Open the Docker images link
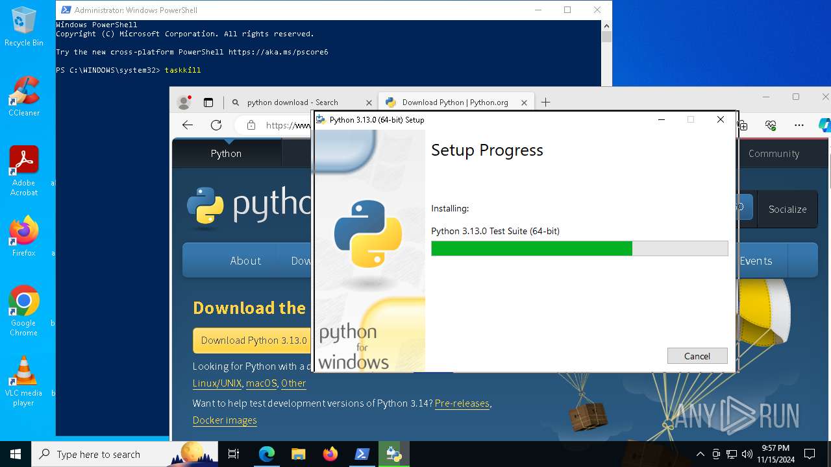The width and height of the screenshot is (831, 467). pyautogui.click(x=225, y=420)
